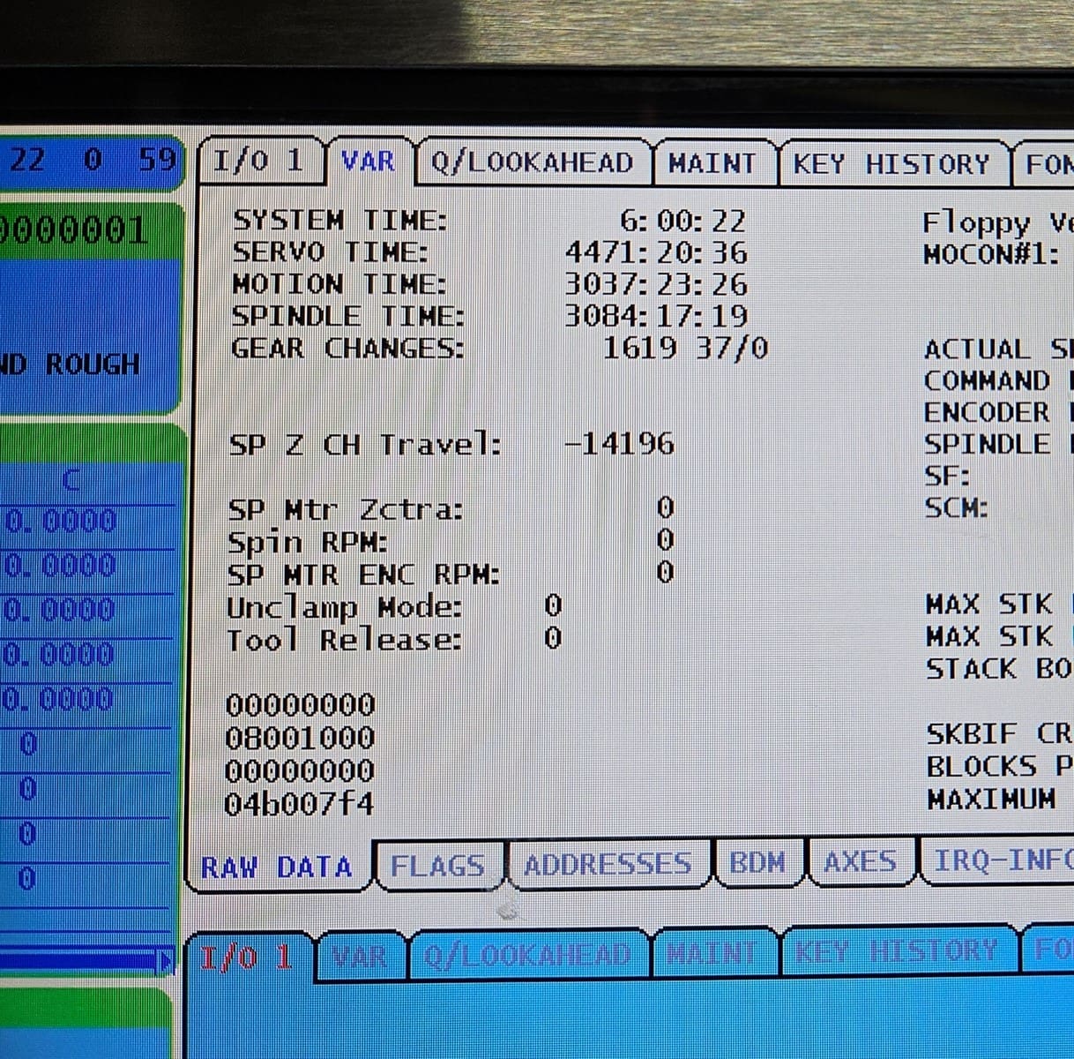Select the lower pane MAINT tab

pos(711,953)
